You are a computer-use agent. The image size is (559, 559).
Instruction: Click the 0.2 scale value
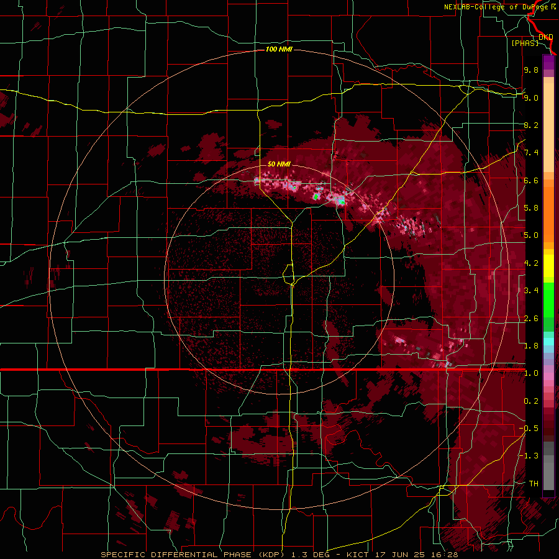[531, 401]
